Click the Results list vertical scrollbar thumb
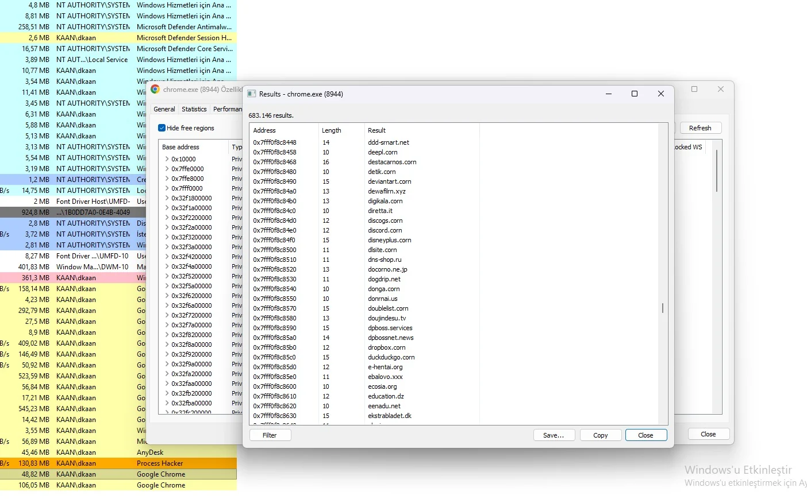The image size is (807, 499). [x=663, y=308]
